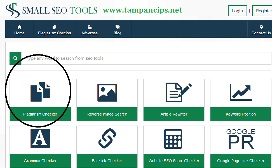Focus the seo tools search field

point(146,58)
